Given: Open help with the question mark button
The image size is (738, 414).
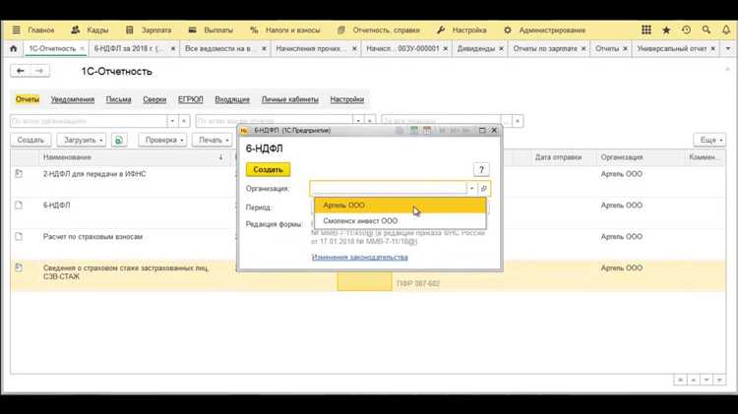Looking at the screenshot, I should pyautogui.click(x=481, y=170).
